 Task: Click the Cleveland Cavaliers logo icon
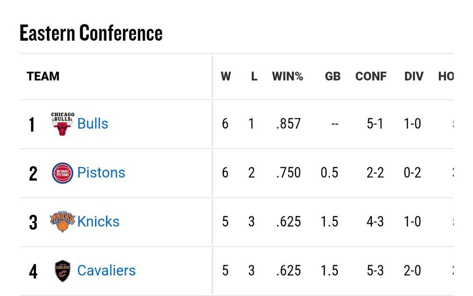[x=62, y=271]
